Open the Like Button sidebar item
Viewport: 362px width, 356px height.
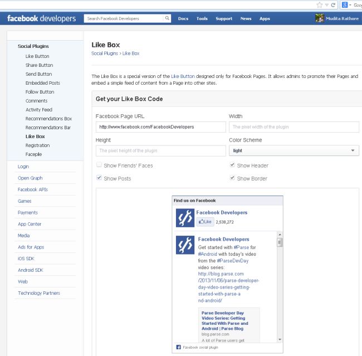[x=37, y=56]
